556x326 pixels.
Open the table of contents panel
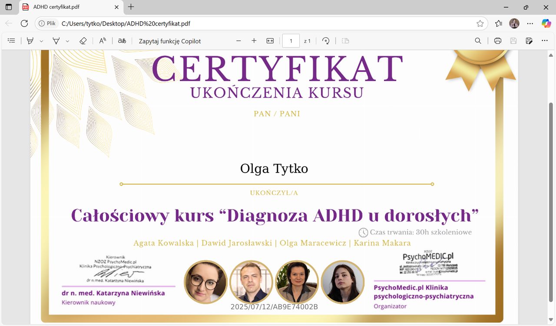(12, 41)
